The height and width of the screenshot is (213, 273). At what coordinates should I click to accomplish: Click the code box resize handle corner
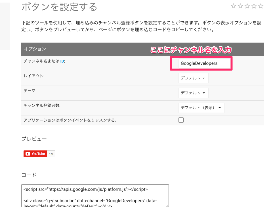[167, 206]
